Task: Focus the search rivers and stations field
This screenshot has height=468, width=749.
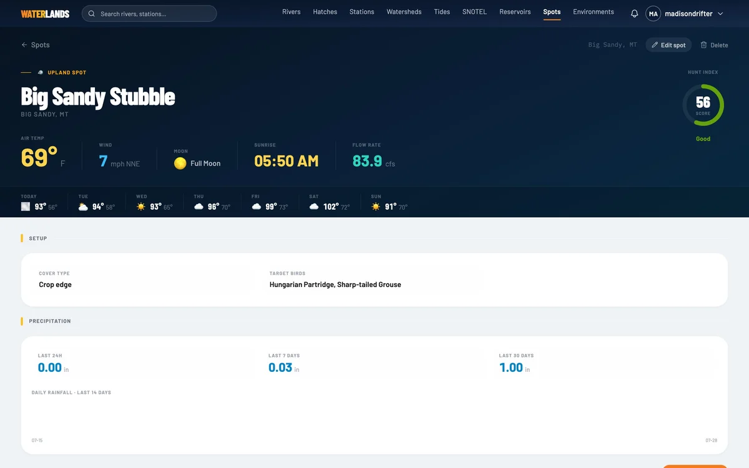Action: (149, 14)
